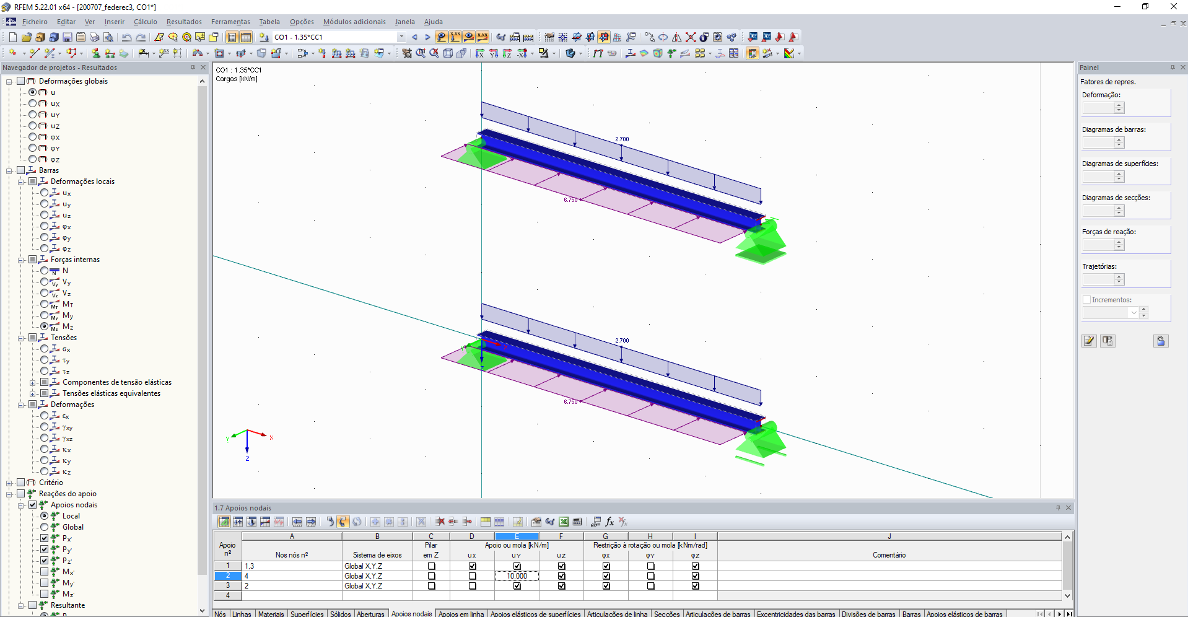
Task: Click the Resultante tree item
Action: click(x=68, y=605)
